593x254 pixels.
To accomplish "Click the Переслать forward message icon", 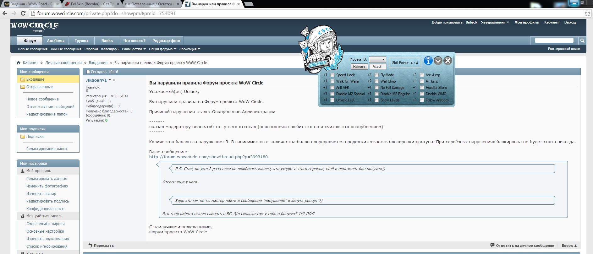I will click(x=91, y=246).
